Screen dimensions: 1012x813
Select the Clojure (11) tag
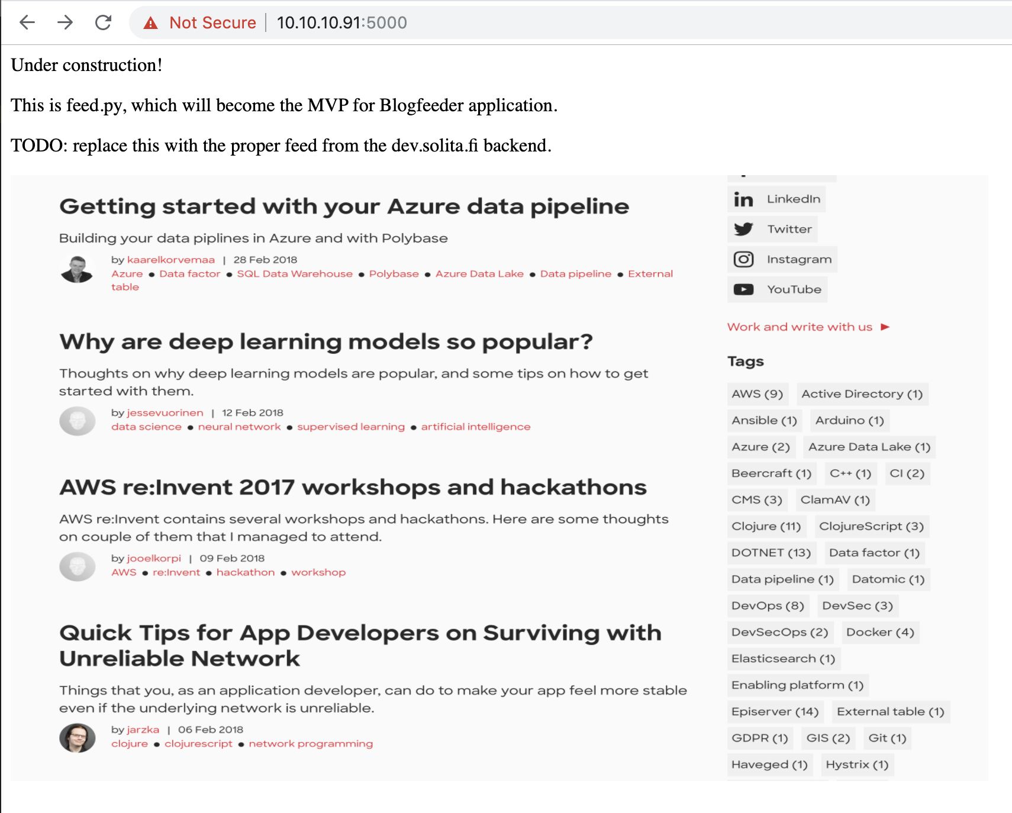coord(766,527)
